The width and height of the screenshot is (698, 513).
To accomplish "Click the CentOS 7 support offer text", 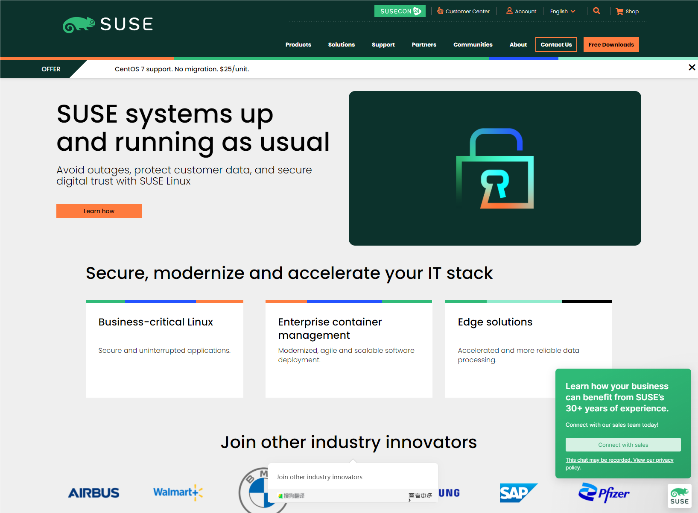I will [x=182, y=69].
